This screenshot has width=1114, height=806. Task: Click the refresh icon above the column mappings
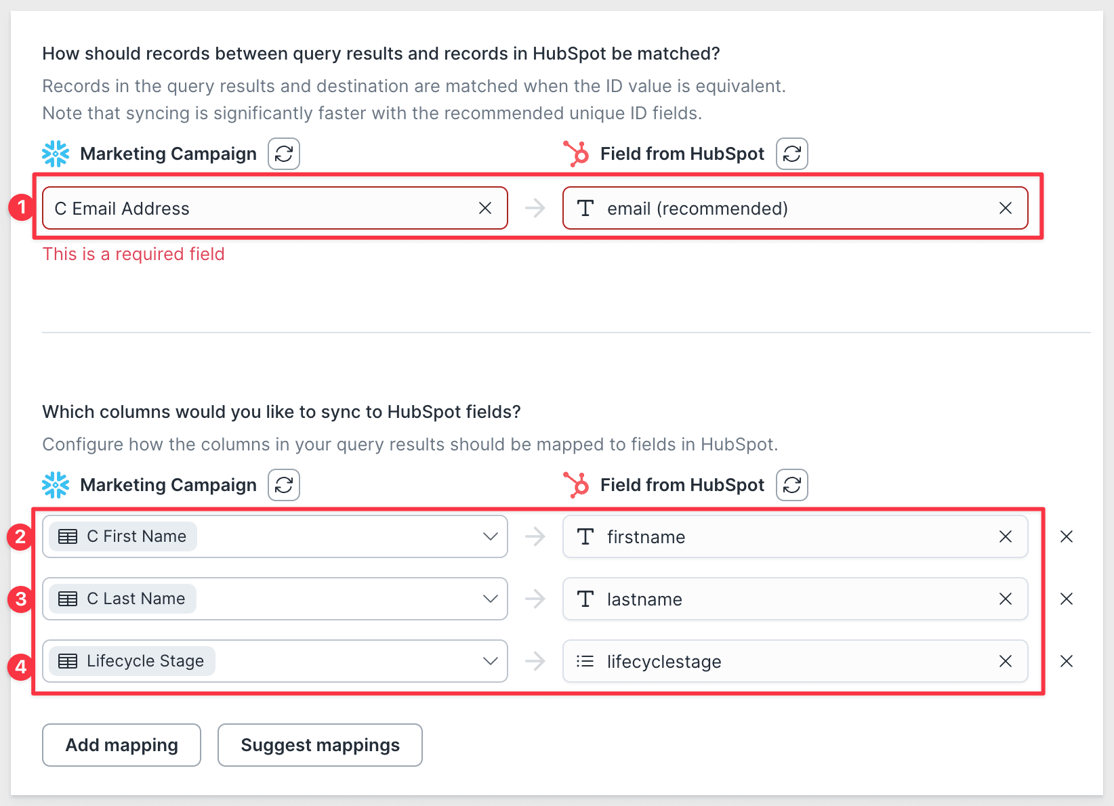click(x=283, y=484)
